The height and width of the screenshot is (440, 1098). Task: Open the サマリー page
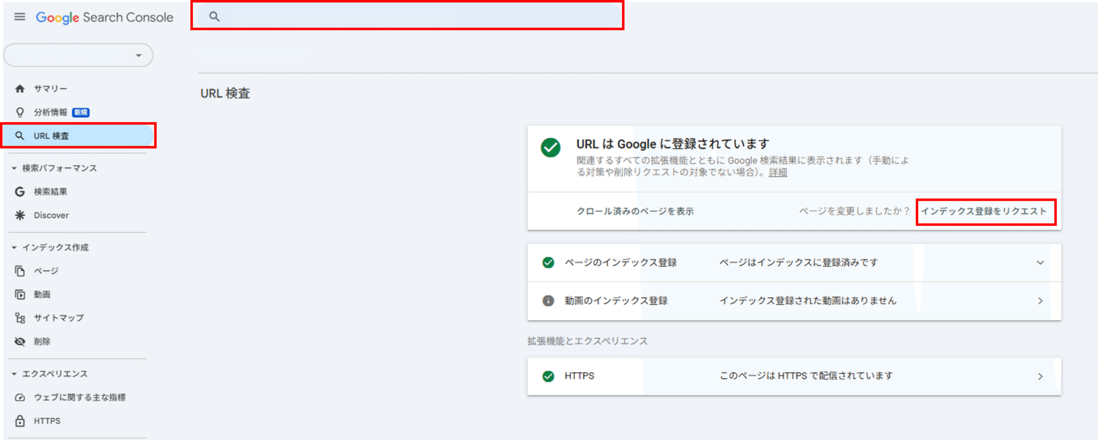pos(51,88)
